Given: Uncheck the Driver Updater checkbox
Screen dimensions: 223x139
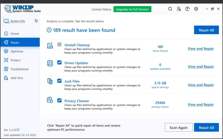Looking at the screenshot, I should pyautogui.click(x=59, y=62).
